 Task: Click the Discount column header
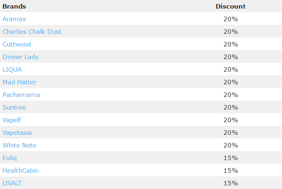point(231,7)
